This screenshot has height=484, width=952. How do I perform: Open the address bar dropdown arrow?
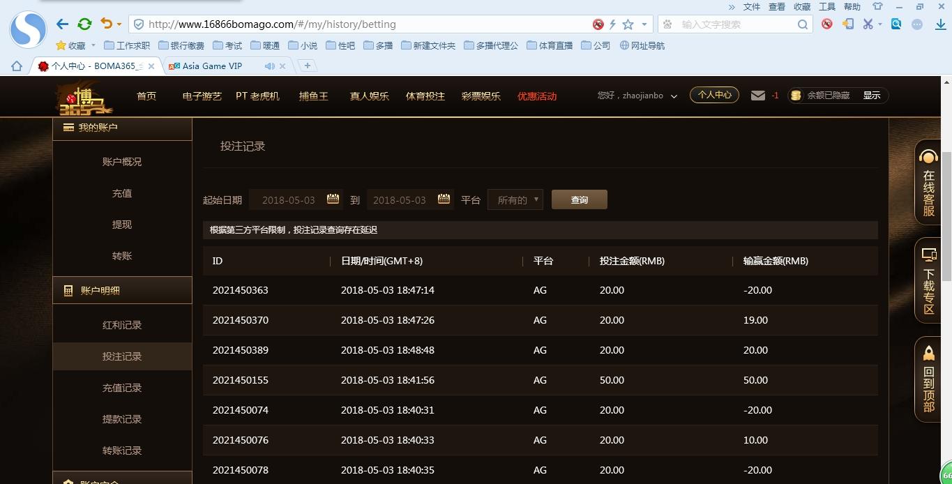tap(644, 24)
